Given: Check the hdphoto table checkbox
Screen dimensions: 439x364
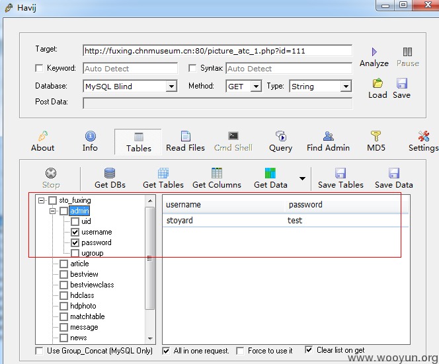Looking at the screenshot, I should (64, 306).
